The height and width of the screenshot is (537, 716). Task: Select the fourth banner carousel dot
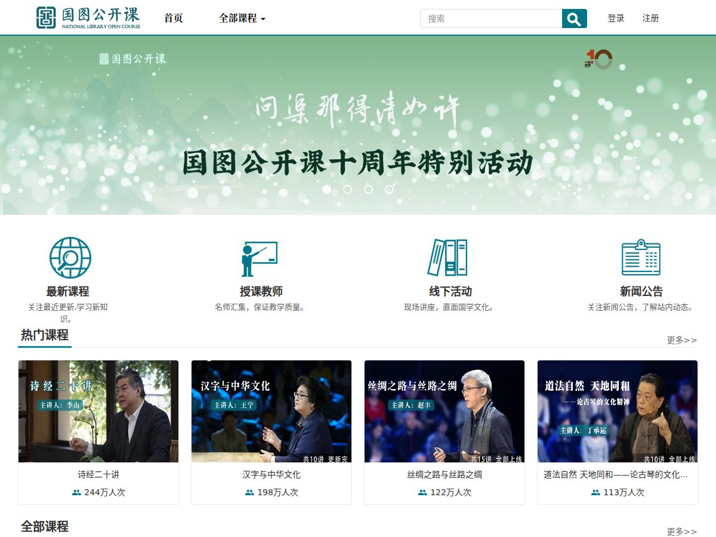[389, 189]
